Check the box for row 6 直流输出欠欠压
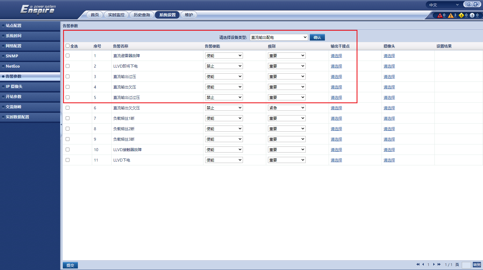483x270 pixels. point(68,108)
